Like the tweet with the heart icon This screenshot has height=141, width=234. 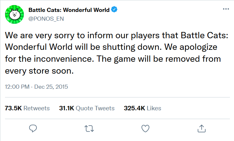(145, 128)
